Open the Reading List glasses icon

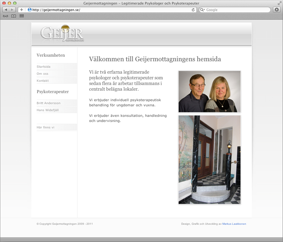coord(5,16)
